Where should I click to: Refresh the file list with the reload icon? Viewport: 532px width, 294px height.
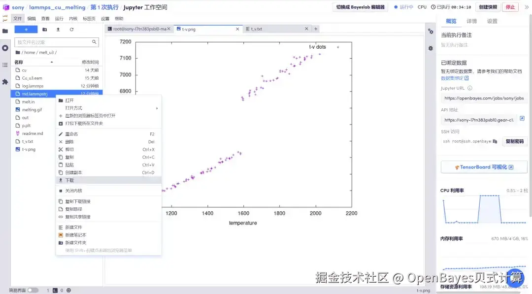[x=71, y=30]
